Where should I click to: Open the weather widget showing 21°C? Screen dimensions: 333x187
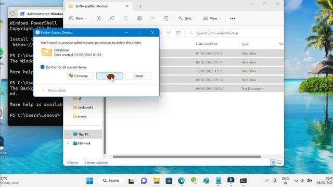tap(10, 181)
